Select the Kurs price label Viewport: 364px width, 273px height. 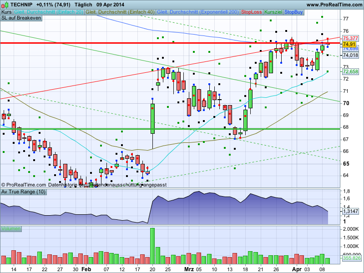6,12
